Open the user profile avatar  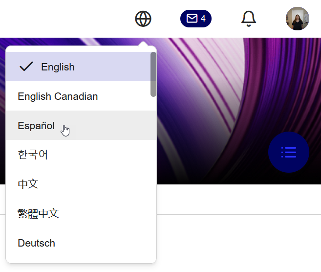tap(297, 19)
